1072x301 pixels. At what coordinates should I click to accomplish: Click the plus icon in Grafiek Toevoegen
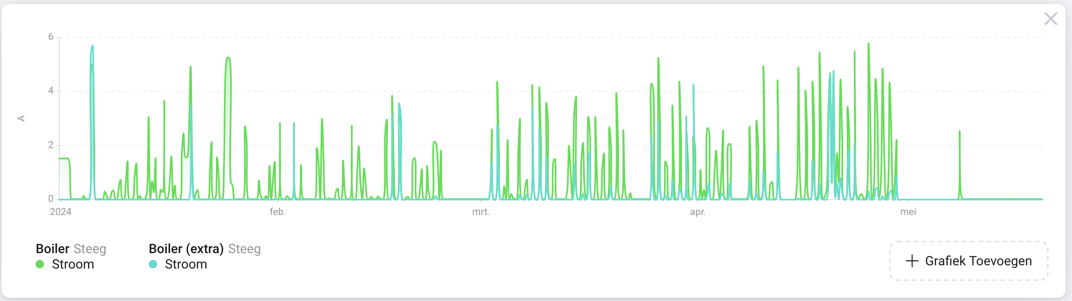click(x=912, y=261)
